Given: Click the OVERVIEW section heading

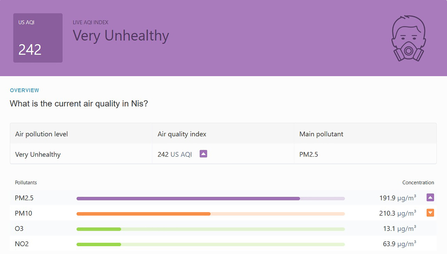Looking at the screenshot, I should click(24, 90).
